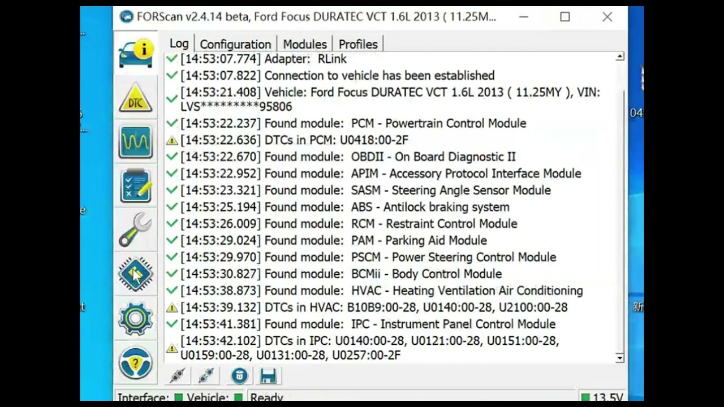
Task: Select 'Found module: IPC - Instrument Panel' line
Action: coord(368,324)
